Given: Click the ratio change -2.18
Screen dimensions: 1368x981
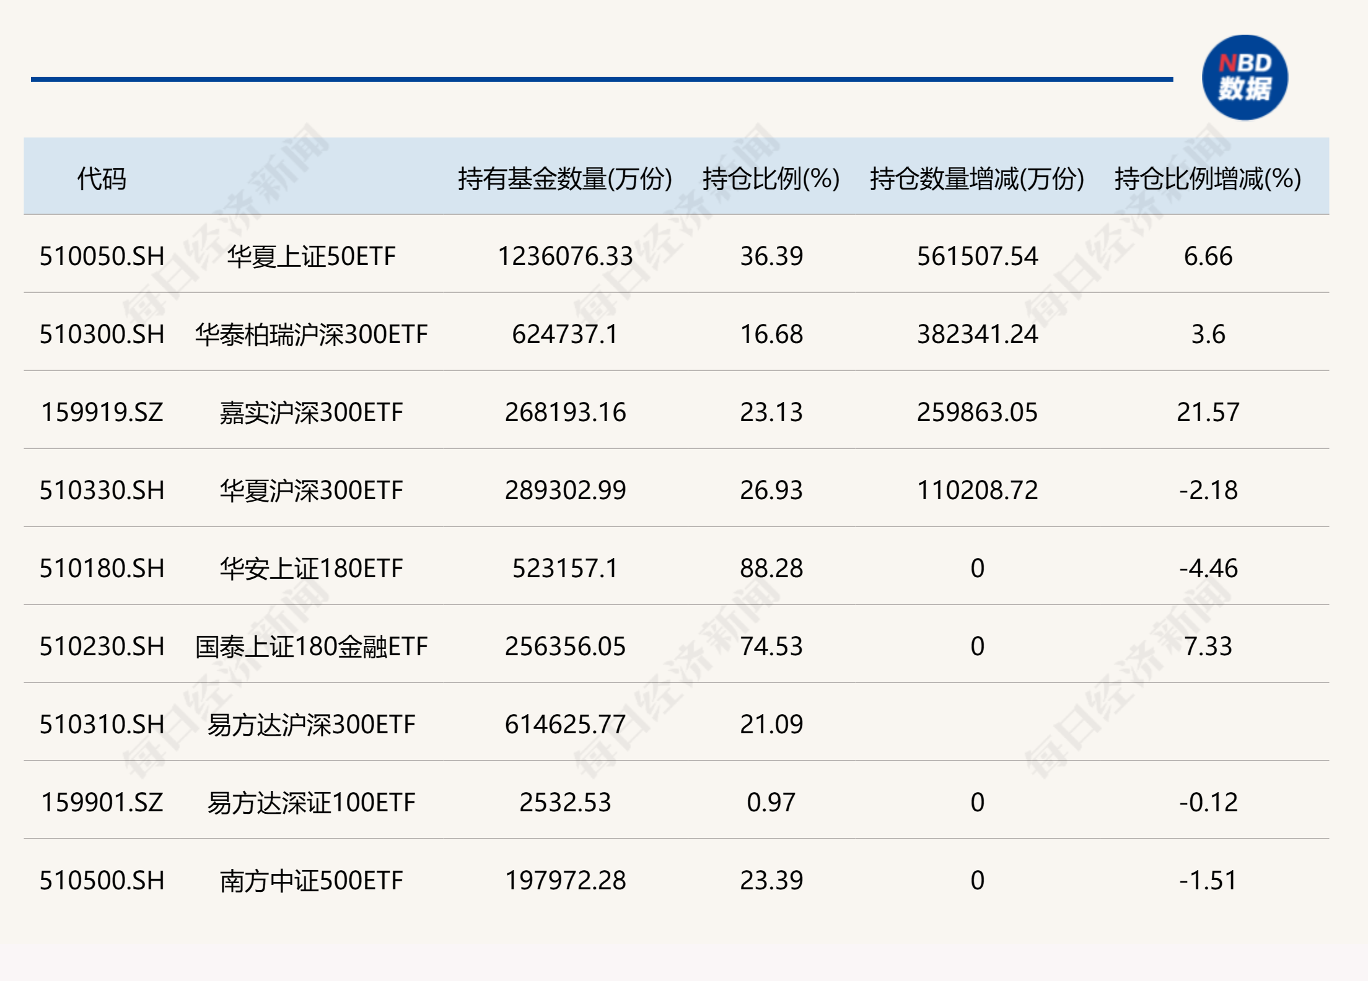Looking at the screenshot, I should [1208, 490].
